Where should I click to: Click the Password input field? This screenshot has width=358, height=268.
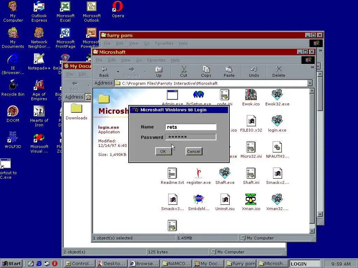coord(191,137)
